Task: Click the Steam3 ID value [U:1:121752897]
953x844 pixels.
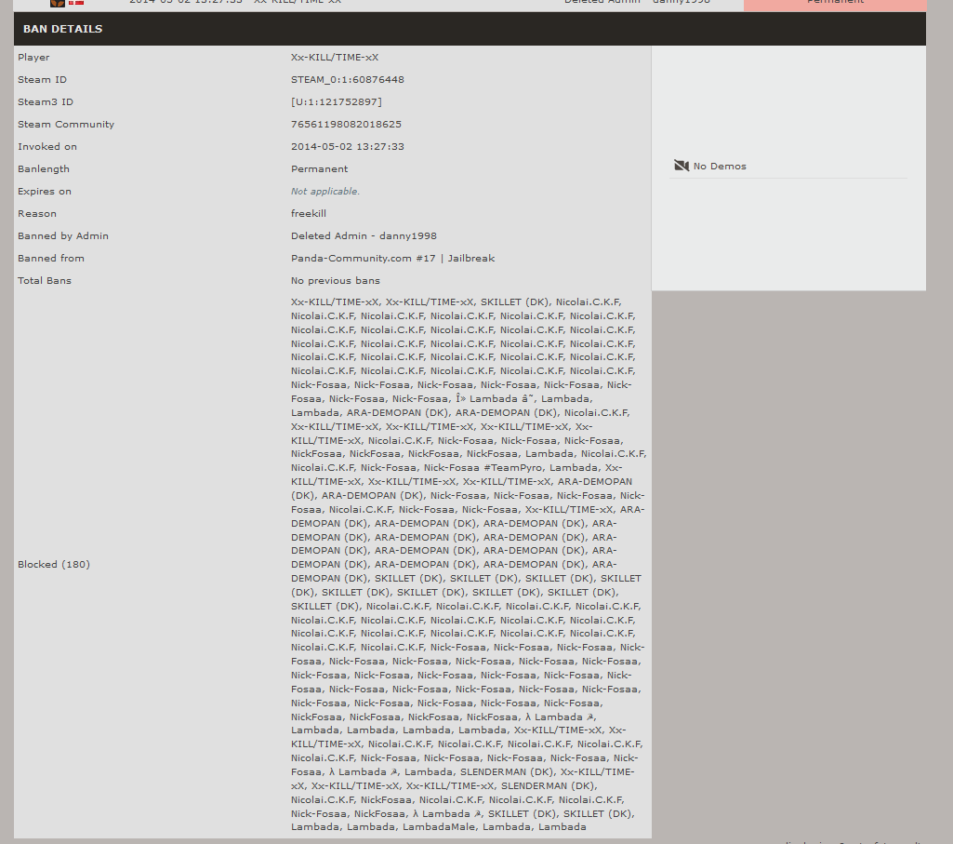Action: point(336,102)
